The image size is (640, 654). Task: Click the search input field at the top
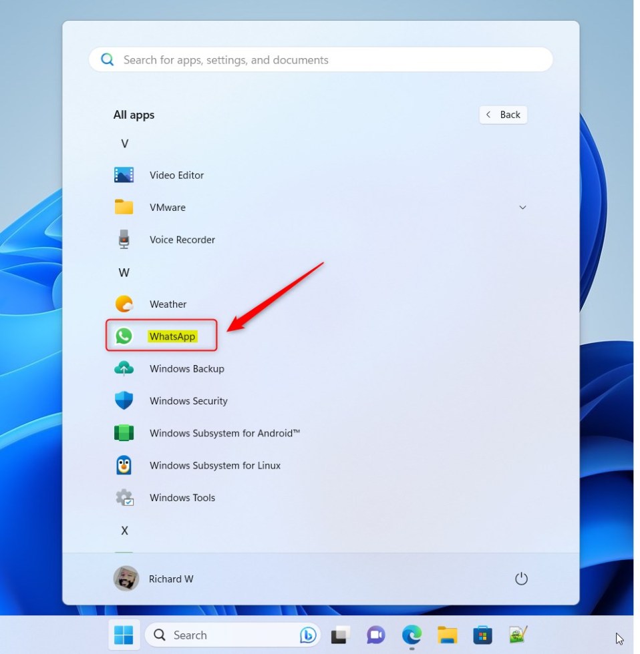pos(319,59)
